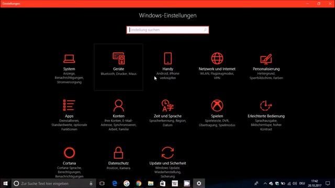The height and width of the screenshot is (188, 335).
Task: Open the "Personalisierung" label
Action: pyautogui.click(x=266, y=69)
